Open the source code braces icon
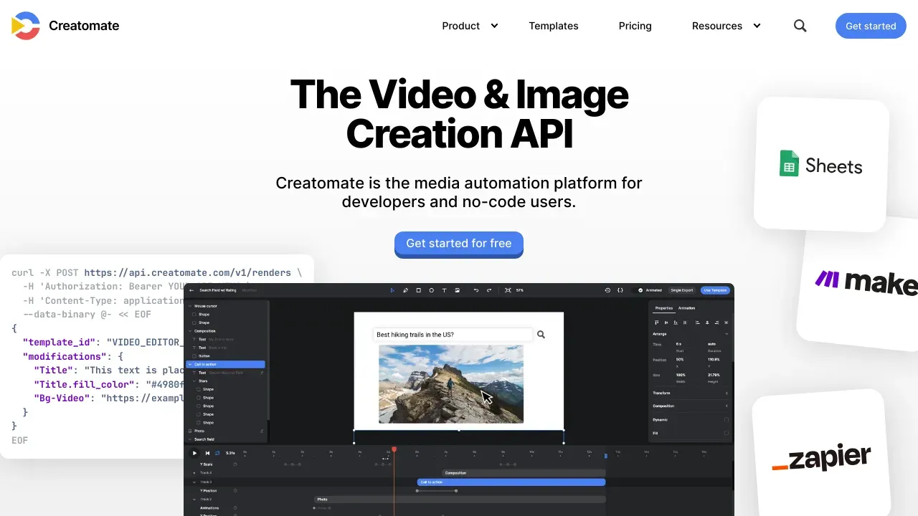918x516 pixels. tap(620, 290)
